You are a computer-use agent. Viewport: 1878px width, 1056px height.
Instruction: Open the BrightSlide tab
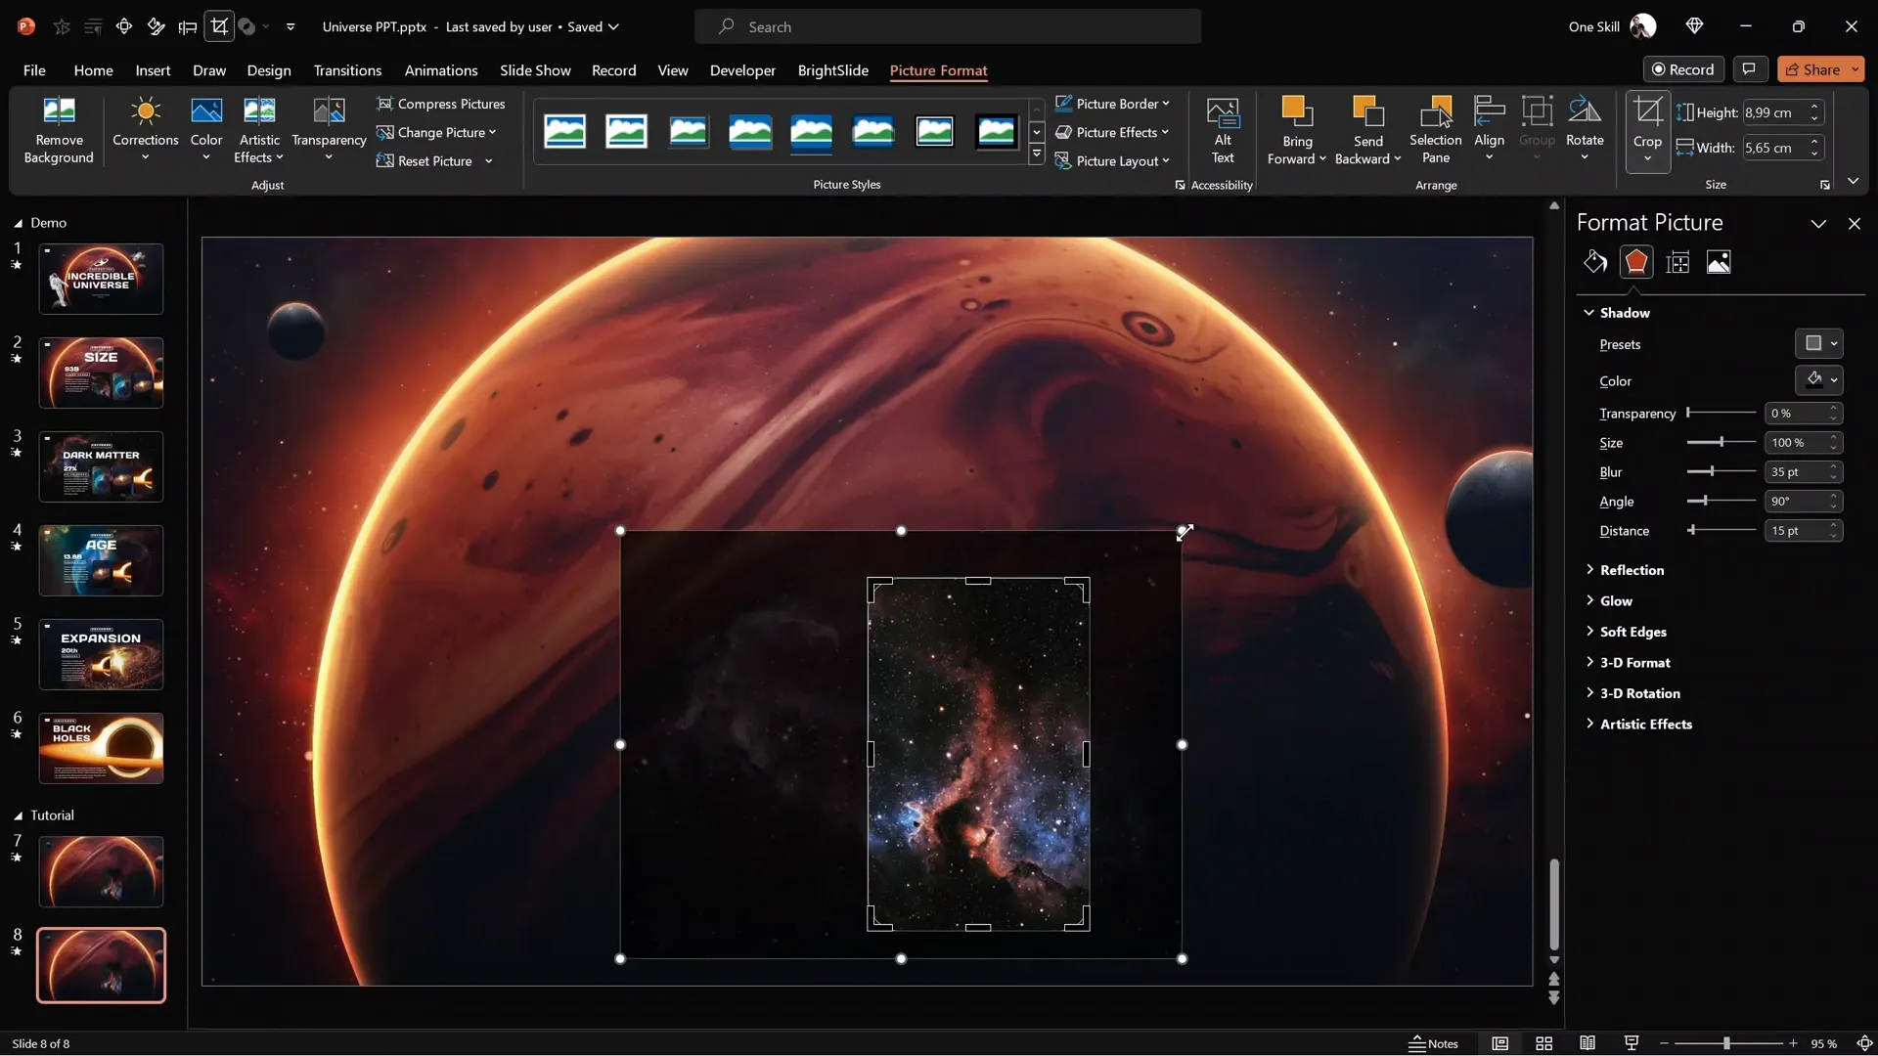(832, 70)
